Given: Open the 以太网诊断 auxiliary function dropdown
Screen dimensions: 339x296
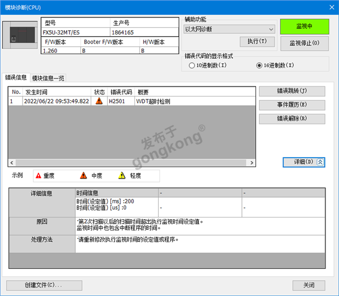Looking at the screenshot, I should tap(229, 29).
